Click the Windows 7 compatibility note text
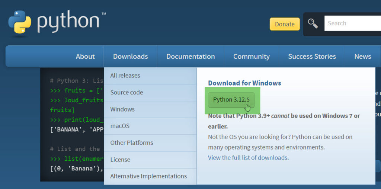 [x=284, y=121]
